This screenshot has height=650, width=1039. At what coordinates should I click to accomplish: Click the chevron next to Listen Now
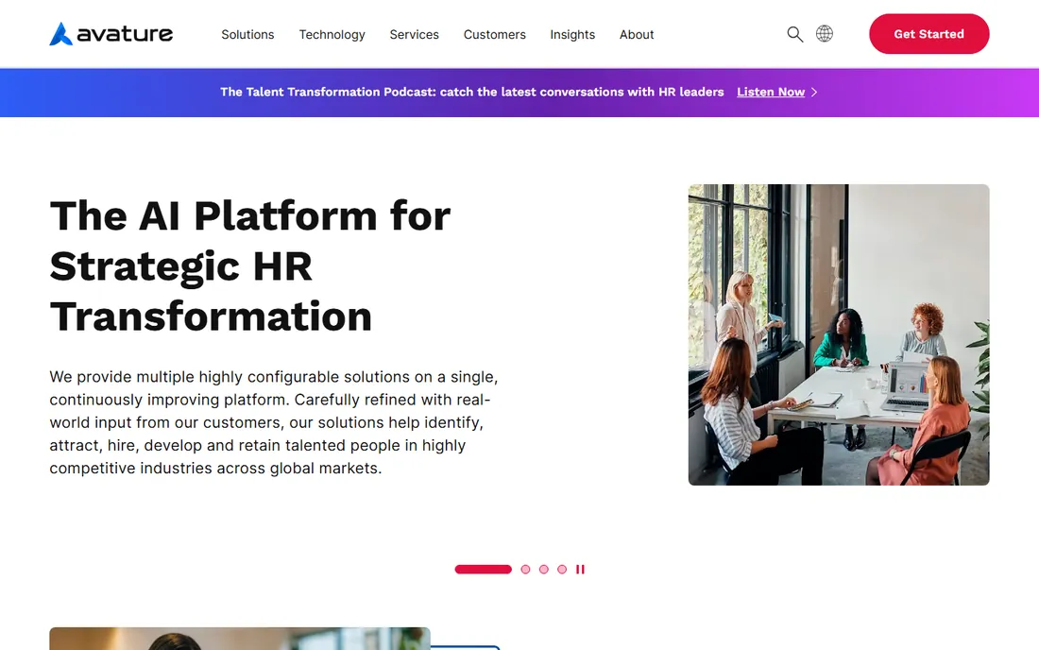pyautogui.click(x=814, y=92)
